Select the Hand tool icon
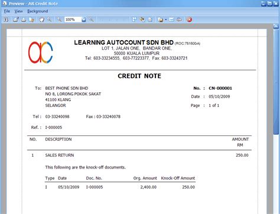The width and height of the screenshot is (280, 214). (x=41, y=20)
